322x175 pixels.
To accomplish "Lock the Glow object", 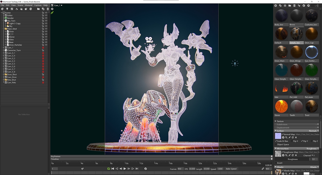I will click(x=43, y=39).
